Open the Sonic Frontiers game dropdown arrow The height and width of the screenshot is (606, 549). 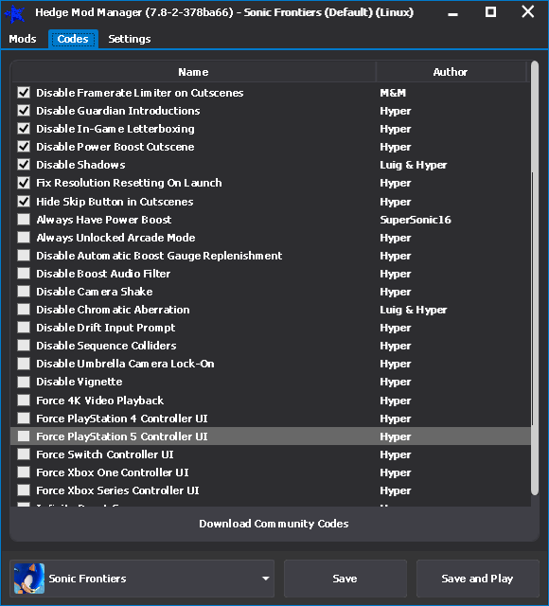coord(265,579)
